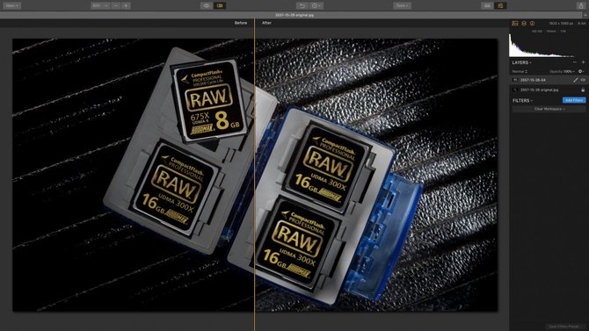Open the Opacity 100% dropdown
This screenshot has height=331, width=589.
point(563,71)
